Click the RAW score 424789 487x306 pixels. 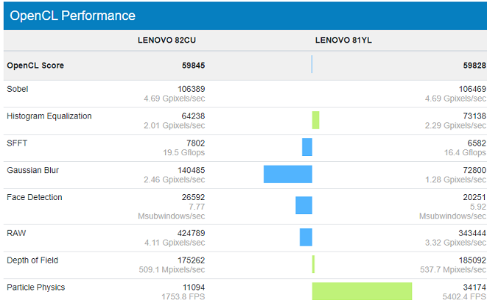(x=191, y=233)
